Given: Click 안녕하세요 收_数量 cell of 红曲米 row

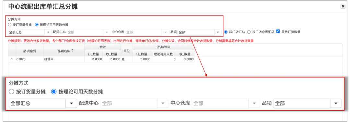Looking at the screenshot, I should 185,59.
